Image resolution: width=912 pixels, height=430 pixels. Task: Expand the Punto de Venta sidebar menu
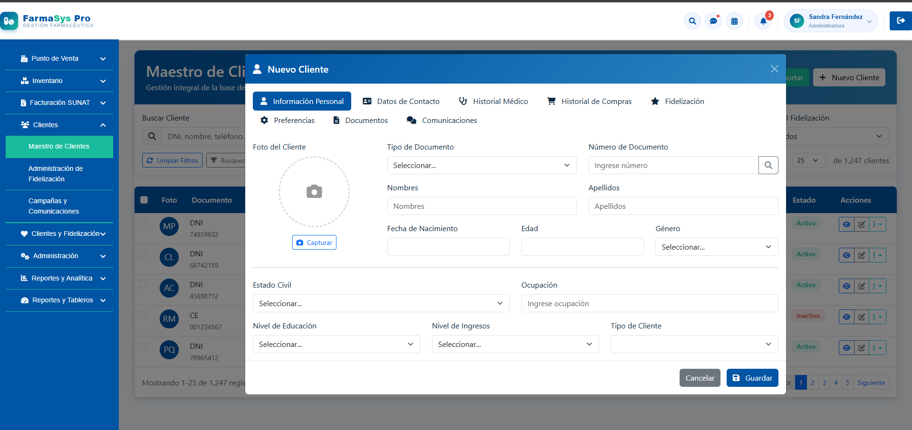[59, 59]
